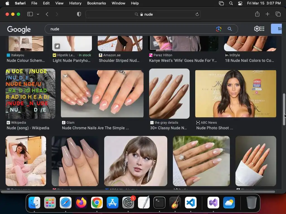Image resolution: width=286 pixels, height=214 pixels.
Task: Open Launchpad from the Dock
Action: (x=50, y=203)
